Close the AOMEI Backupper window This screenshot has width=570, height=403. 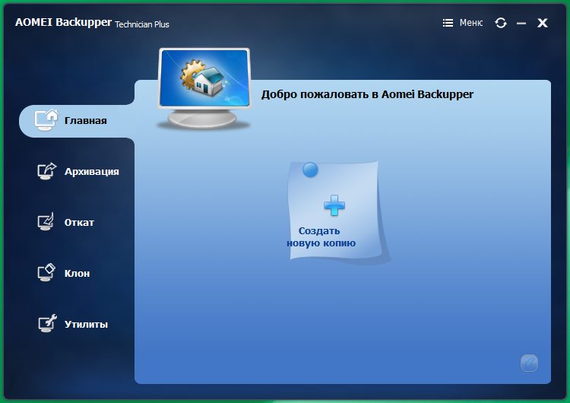click(x=543, y=23)
